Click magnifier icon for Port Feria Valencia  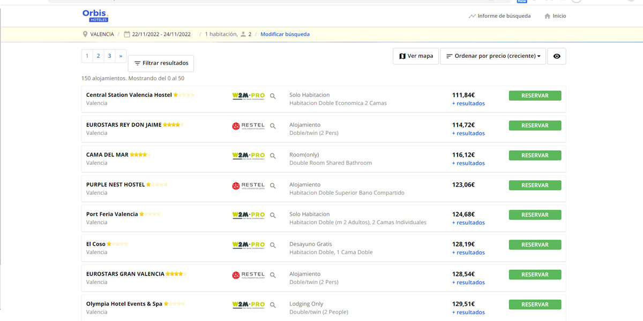(273, 216)
